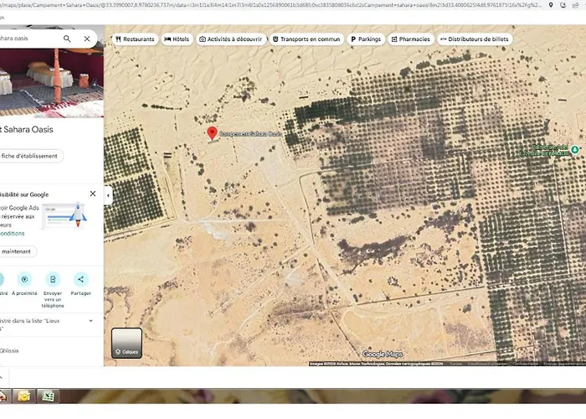Click the À proximité icon
Screen dimensions: 586x419
(x=24, y=279)
